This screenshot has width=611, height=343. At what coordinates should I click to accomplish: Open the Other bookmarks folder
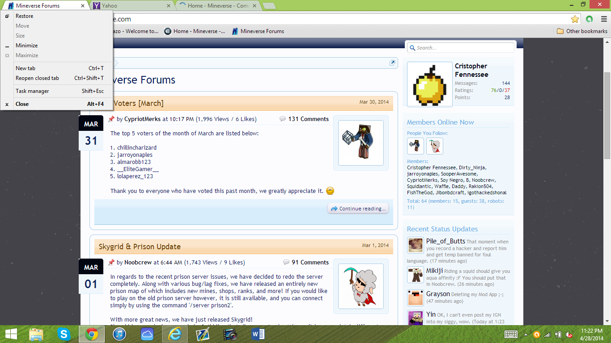pyautogui.click(x=582, y=31)
